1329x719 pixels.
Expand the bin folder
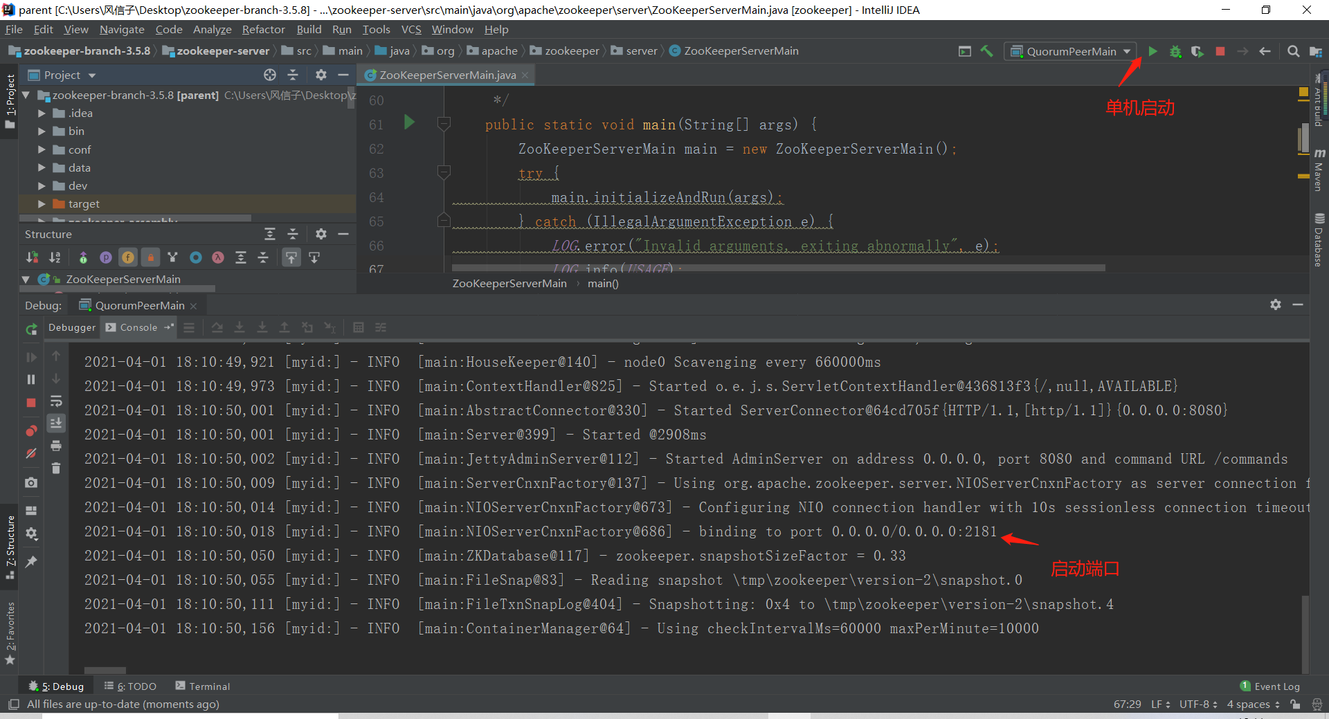[x=42, y=131]
